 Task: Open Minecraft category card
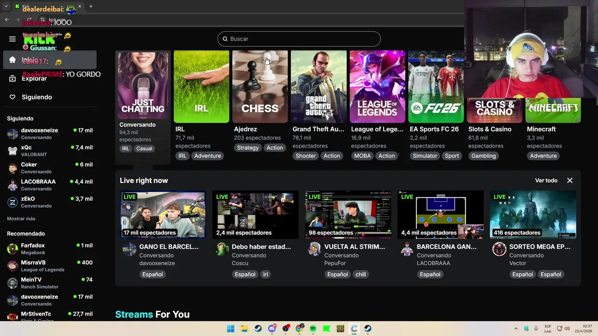point(553,111)
